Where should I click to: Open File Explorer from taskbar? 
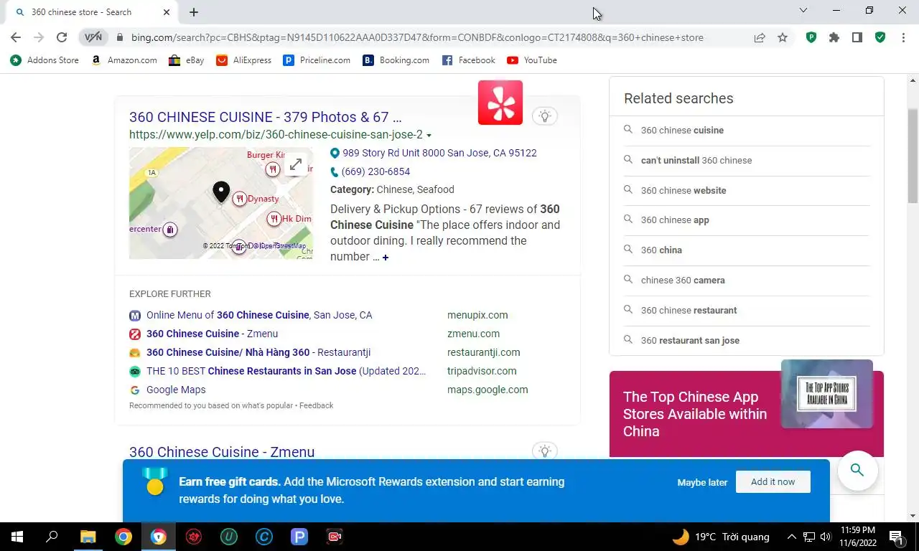pos(88,536)
